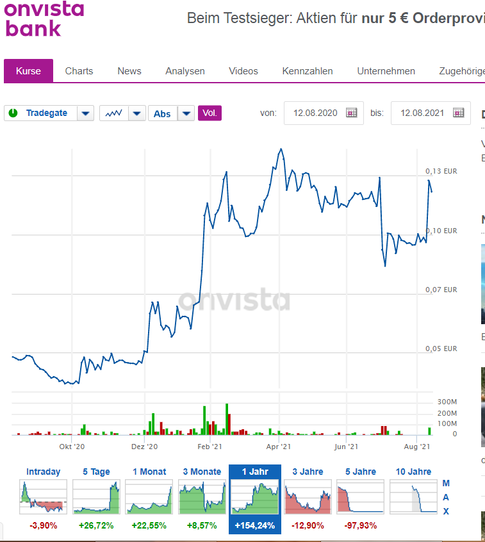Click the 3 Jahre performance chart
The height and width of the screenshot is (542, 485).
click(x=308, y=497)
